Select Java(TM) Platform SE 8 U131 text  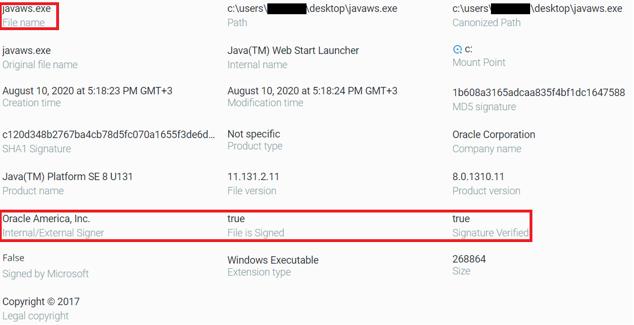68,177
